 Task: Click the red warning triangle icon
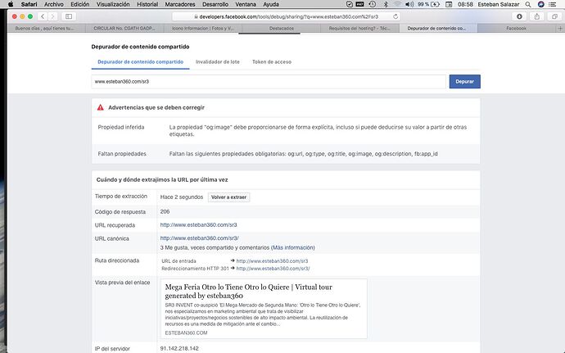pos(101,107)
